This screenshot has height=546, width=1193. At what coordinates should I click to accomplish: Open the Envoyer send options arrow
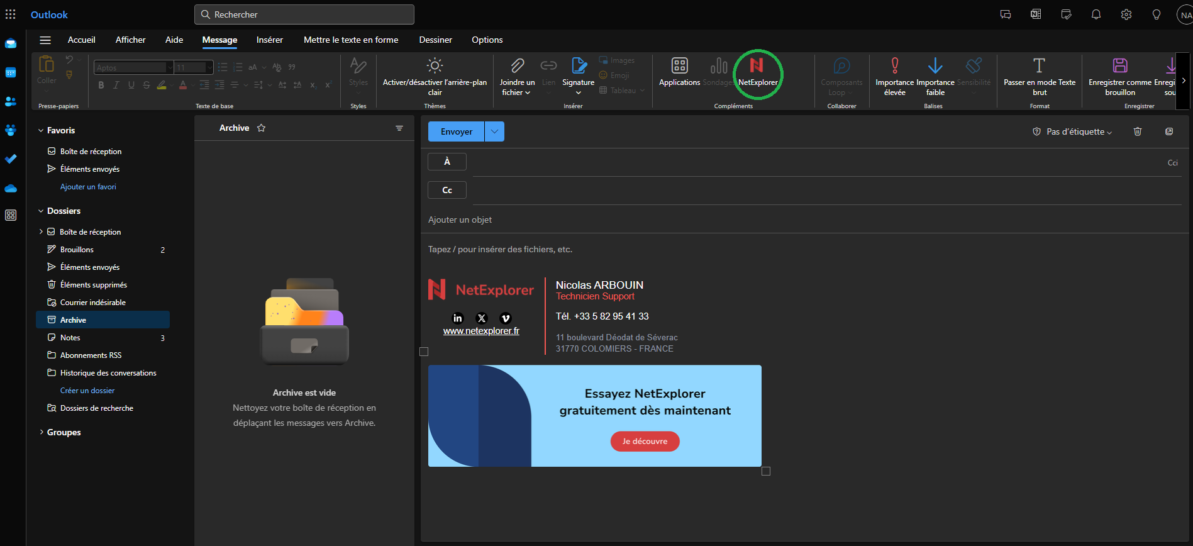pyautogui.click(x=494, y=131)
